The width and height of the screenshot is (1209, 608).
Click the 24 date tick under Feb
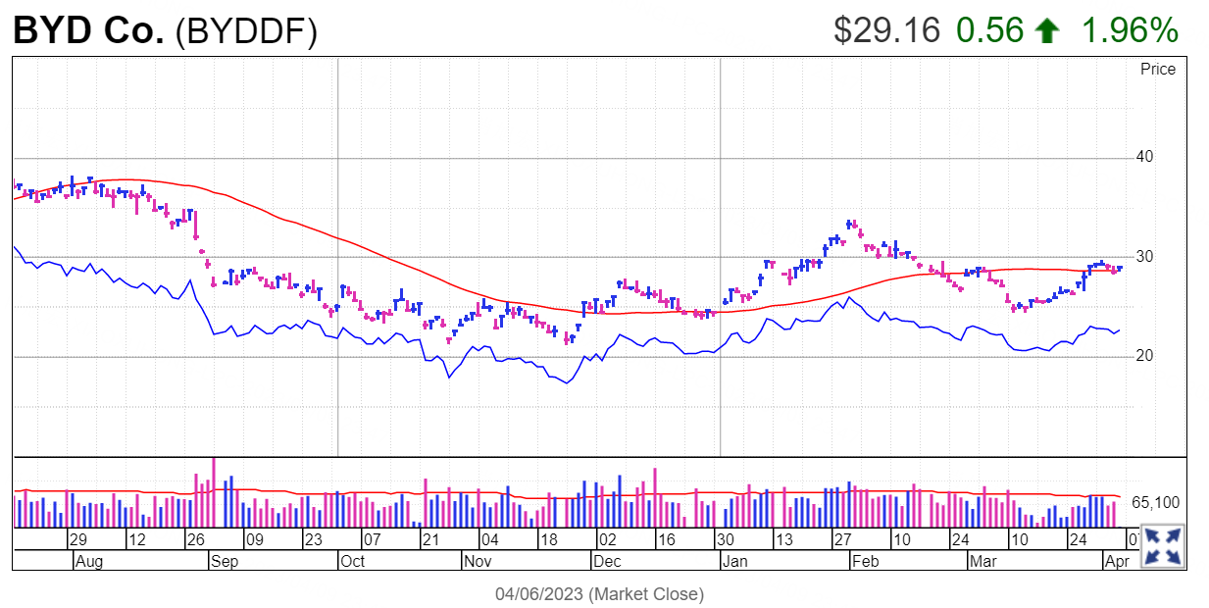961,539
